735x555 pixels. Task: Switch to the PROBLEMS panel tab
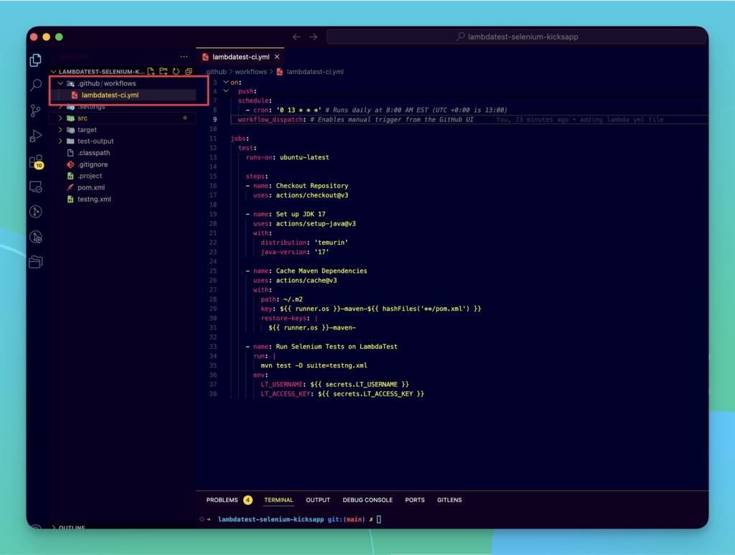pos(222,500)
